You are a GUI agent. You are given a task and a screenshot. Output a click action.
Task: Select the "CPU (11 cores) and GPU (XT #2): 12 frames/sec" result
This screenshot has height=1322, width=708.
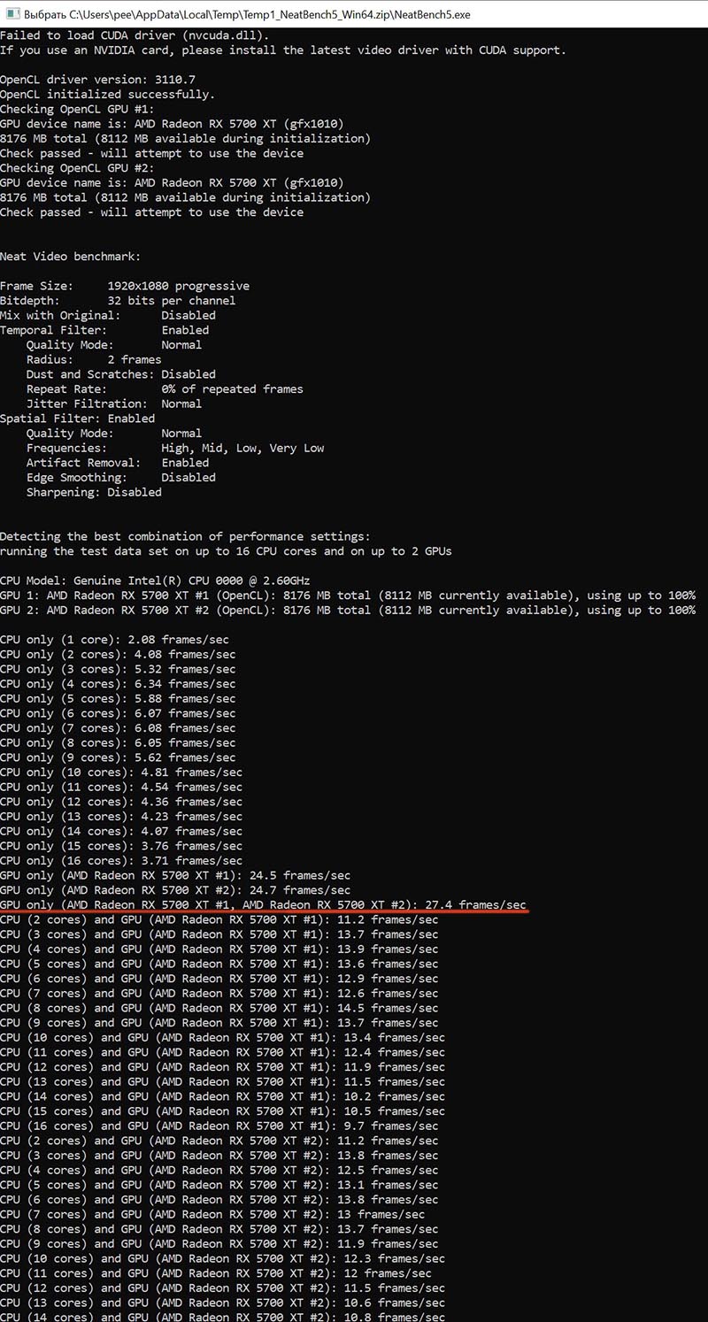pyautogui.click(x=216, y=1274)
